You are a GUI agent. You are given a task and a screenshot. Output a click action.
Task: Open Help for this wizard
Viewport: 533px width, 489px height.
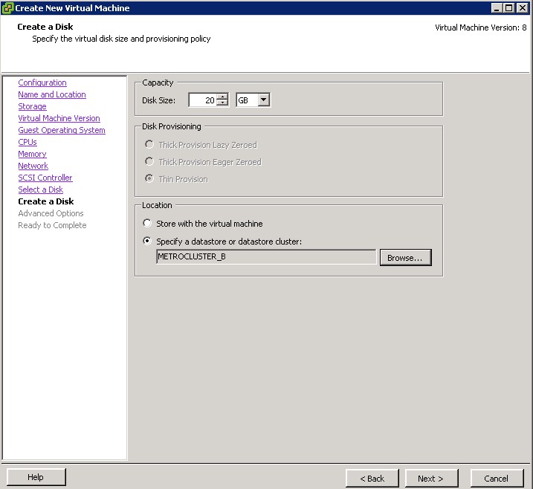coord(35,477)
